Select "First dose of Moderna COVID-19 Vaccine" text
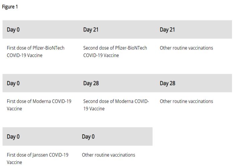This screenshot has height=167, width=234. point(39,105)
